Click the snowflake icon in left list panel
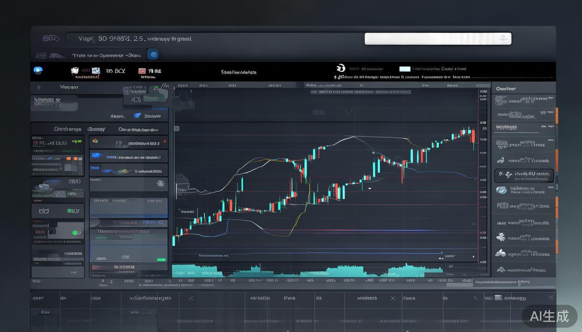 pos(161,184)
